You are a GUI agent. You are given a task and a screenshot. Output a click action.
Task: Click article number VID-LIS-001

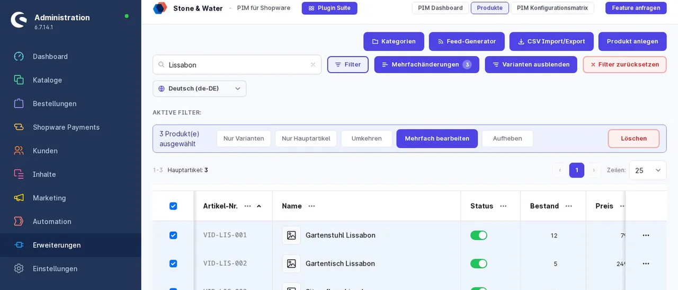coord(225,235)
